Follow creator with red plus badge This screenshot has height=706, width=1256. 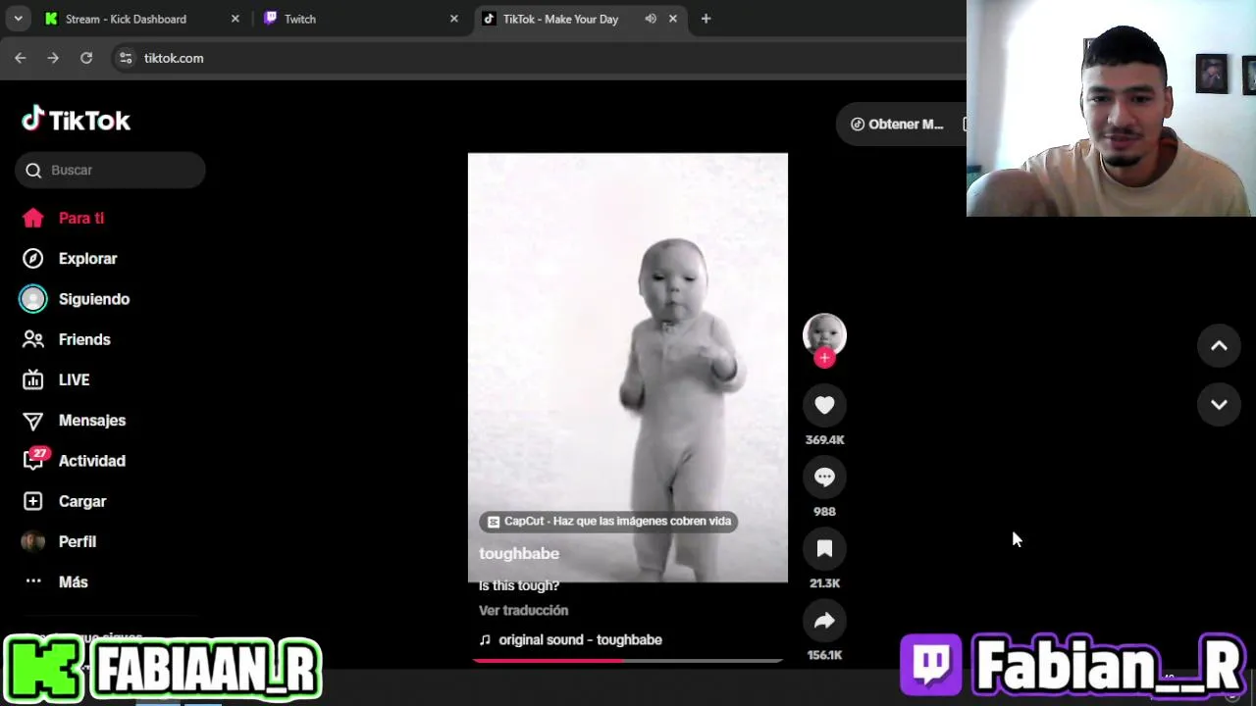(824, 358)
